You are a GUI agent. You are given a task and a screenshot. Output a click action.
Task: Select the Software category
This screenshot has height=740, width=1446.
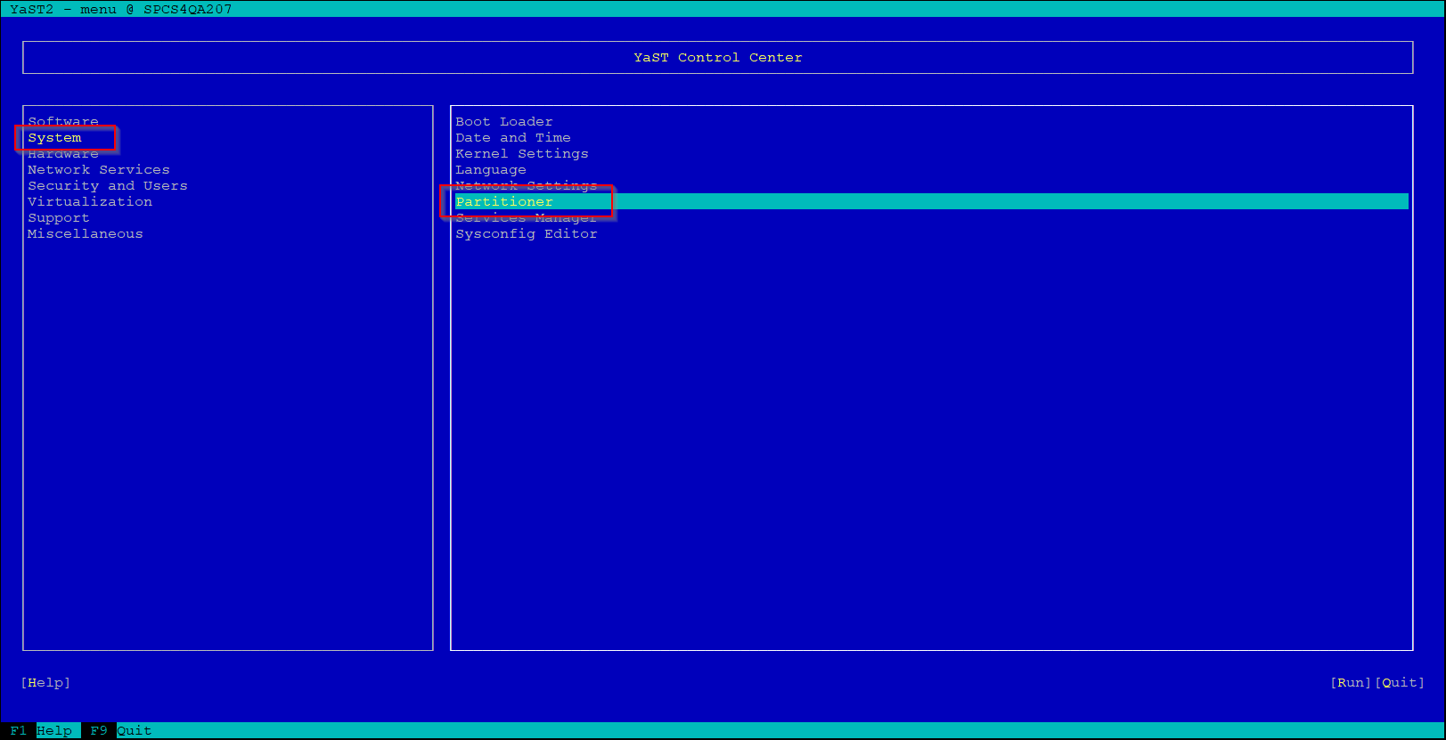(63, 121)
